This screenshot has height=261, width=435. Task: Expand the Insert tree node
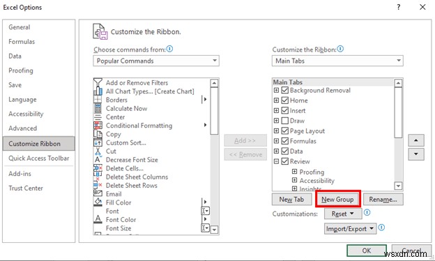[276, 111]
